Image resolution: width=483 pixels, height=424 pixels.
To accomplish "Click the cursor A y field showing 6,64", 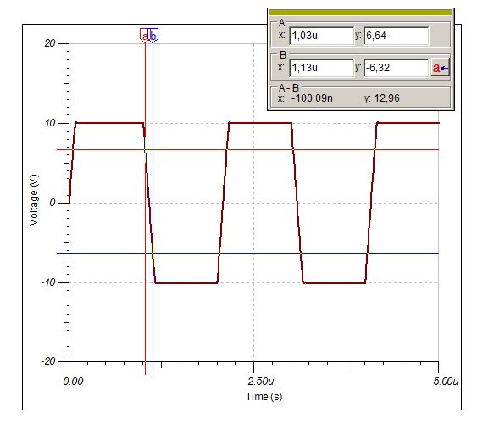I will (396, 36).
